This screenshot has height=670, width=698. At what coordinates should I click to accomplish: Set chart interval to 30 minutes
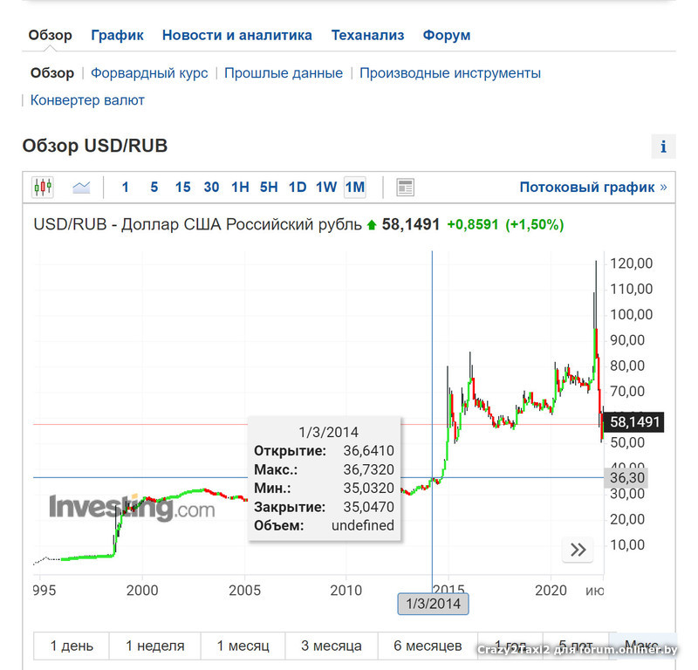pyautogui.click(x=211, y=187)
